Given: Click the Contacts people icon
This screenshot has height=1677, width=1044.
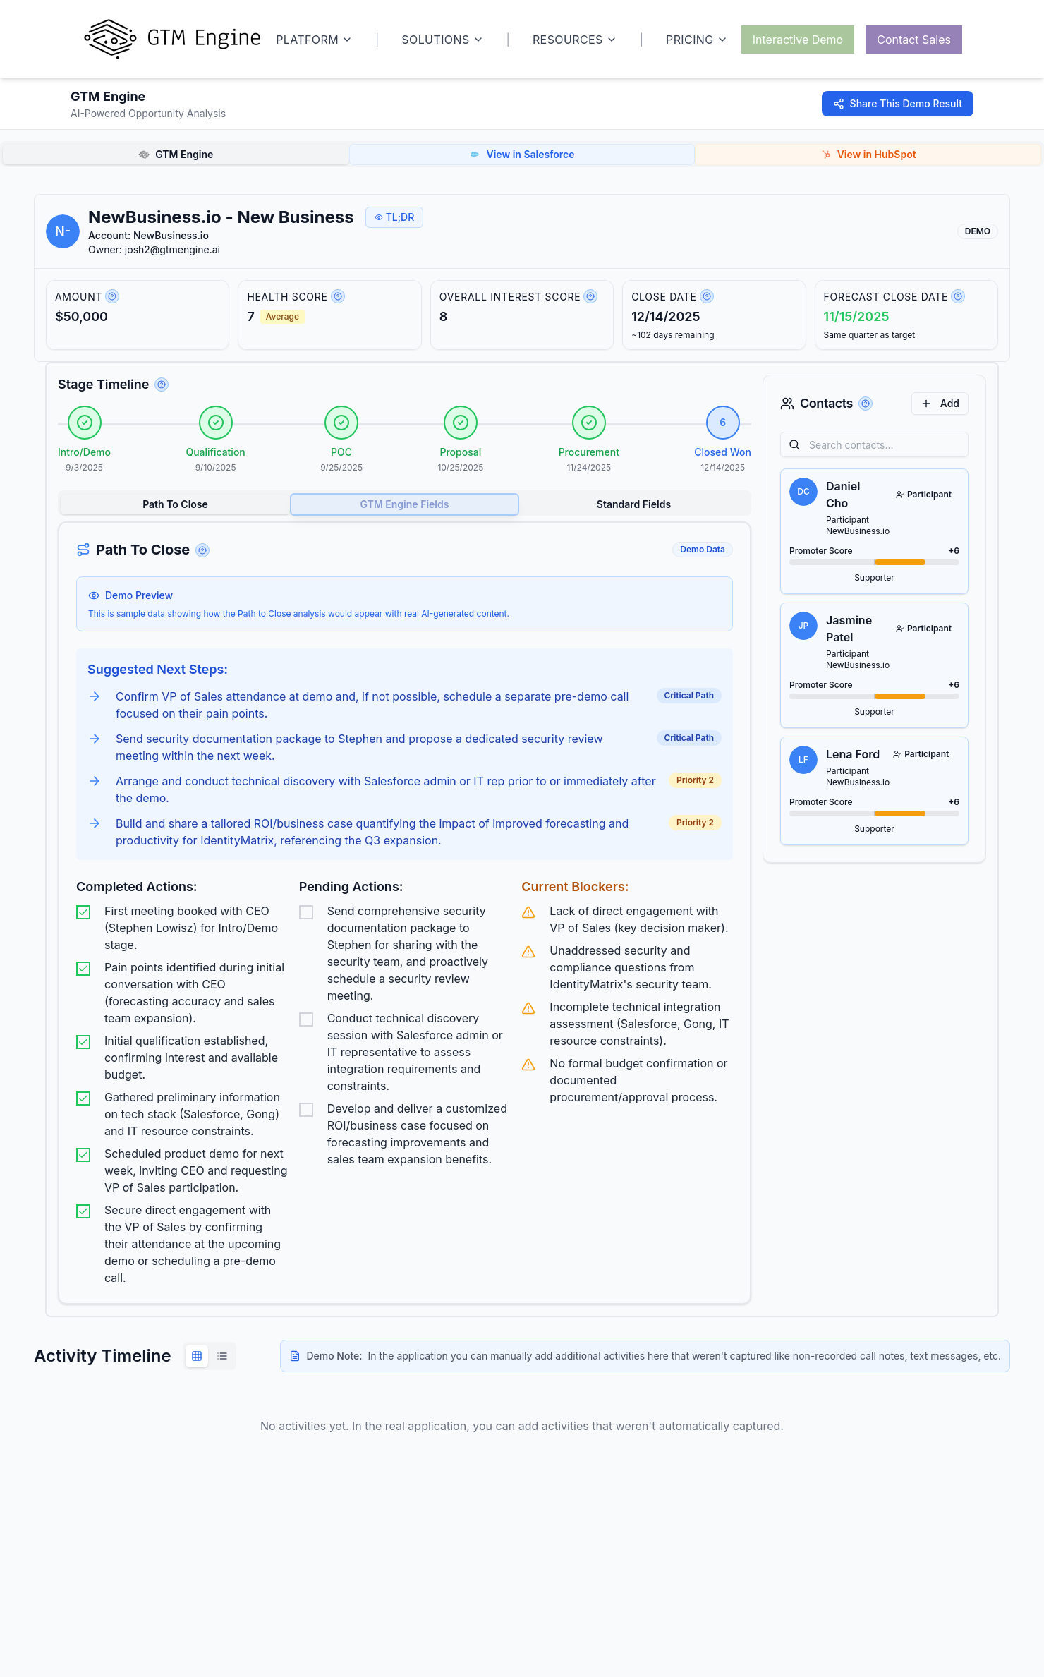Looking at the screenshot, I should pos(787,404).
